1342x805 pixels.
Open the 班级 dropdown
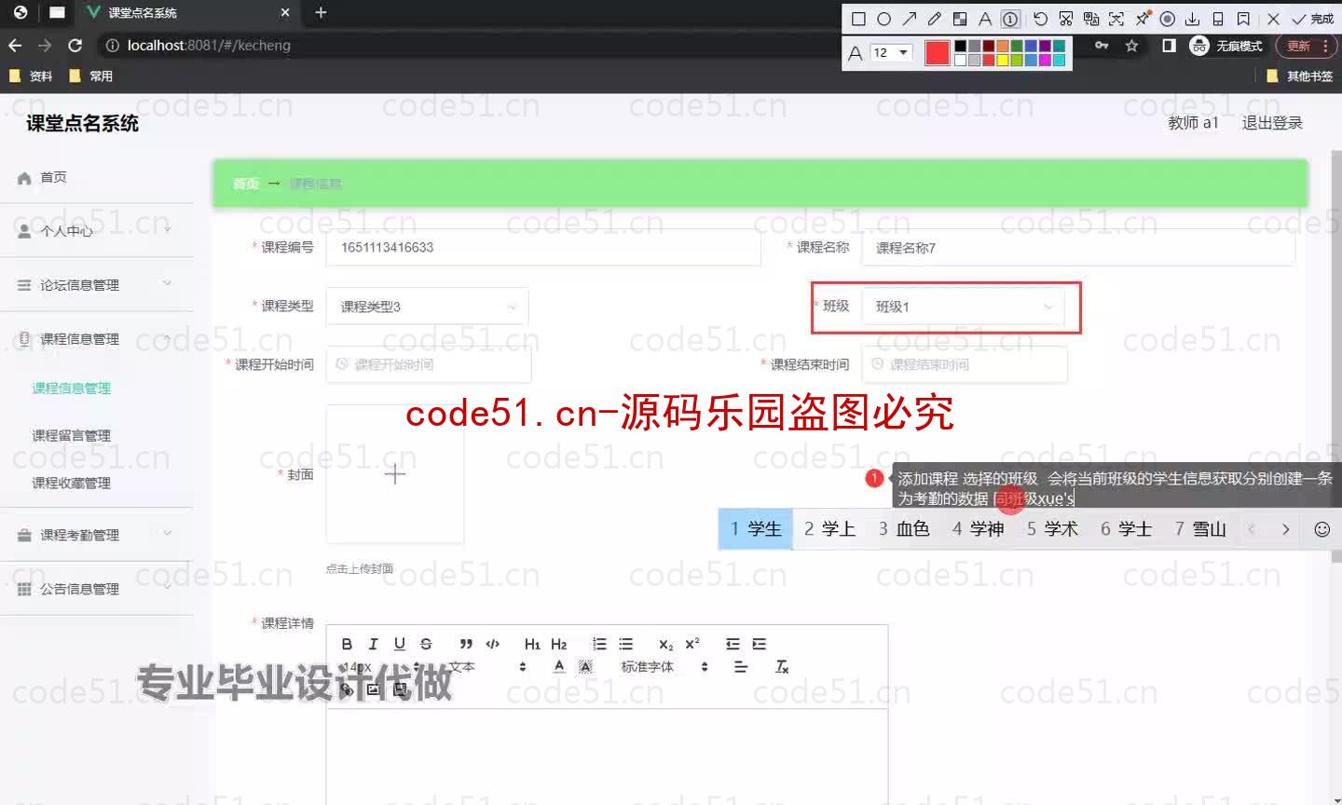963,307
